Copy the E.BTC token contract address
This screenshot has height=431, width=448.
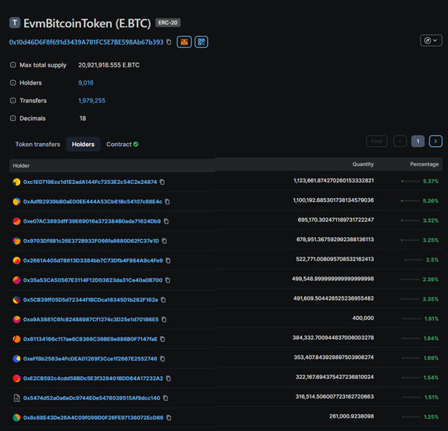pyautogui.click(x=169, y=42)
